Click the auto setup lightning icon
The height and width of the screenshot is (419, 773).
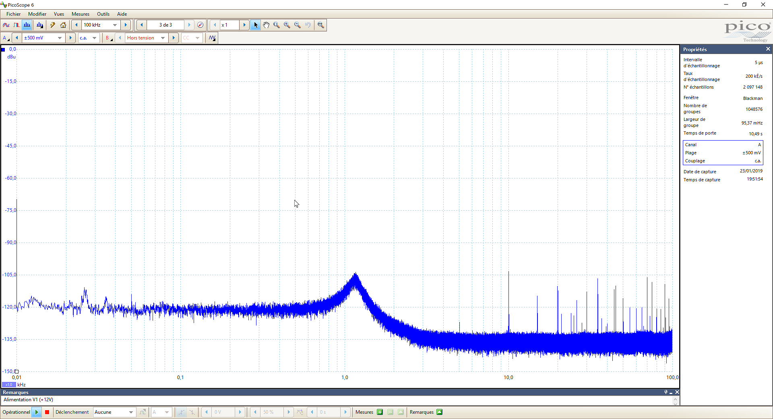53,25
